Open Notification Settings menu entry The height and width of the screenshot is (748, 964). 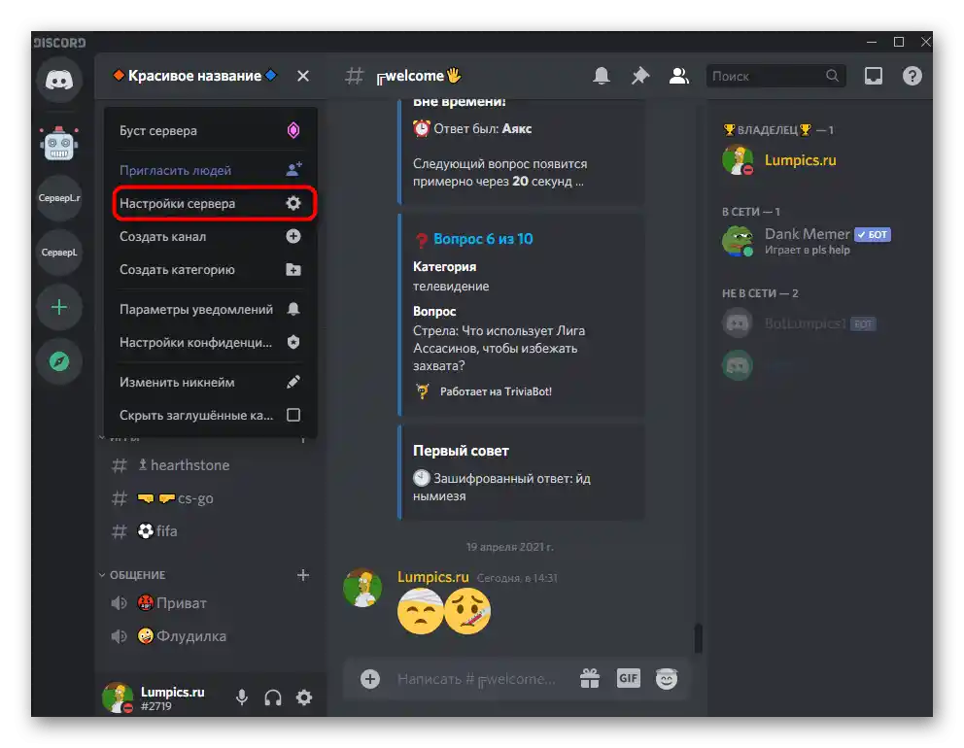coord(210,309)
